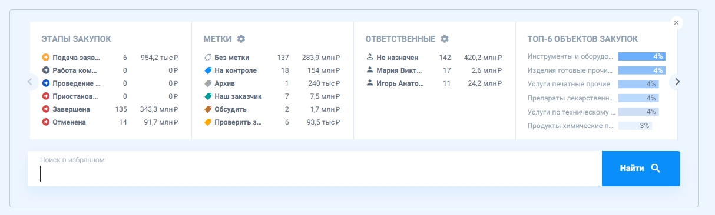Click the red Завершена stage icon

point(46,109)
